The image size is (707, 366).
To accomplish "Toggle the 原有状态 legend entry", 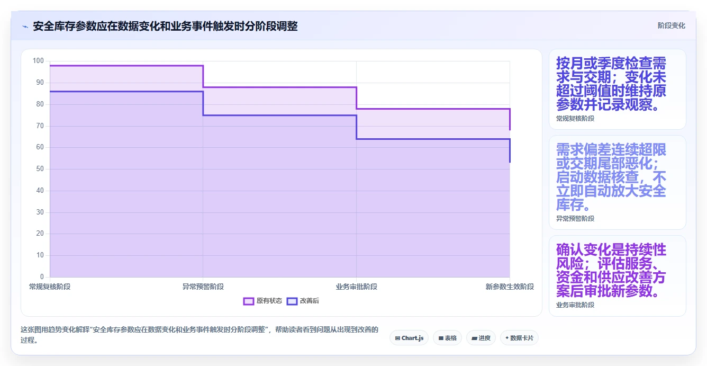I will [x=262, y=301].
